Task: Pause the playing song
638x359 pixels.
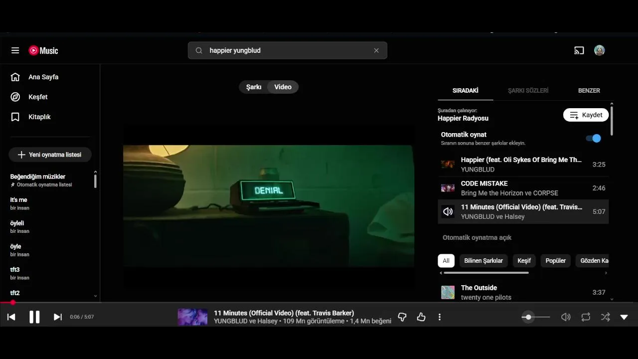Action: (x=34, y=317)
